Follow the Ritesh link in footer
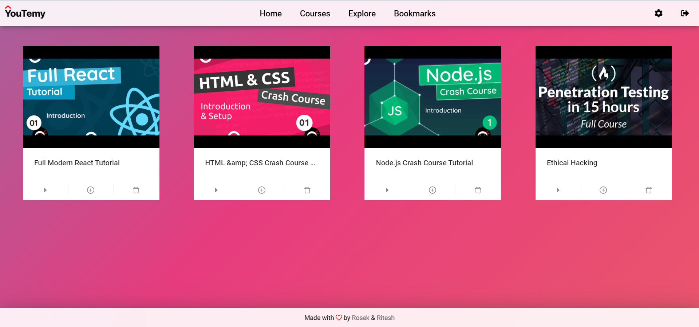 [386, 318]
